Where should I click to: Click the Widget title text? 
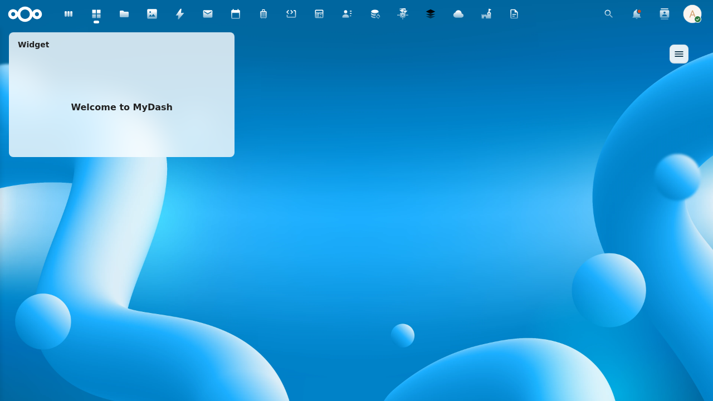(x=33, y=45)
